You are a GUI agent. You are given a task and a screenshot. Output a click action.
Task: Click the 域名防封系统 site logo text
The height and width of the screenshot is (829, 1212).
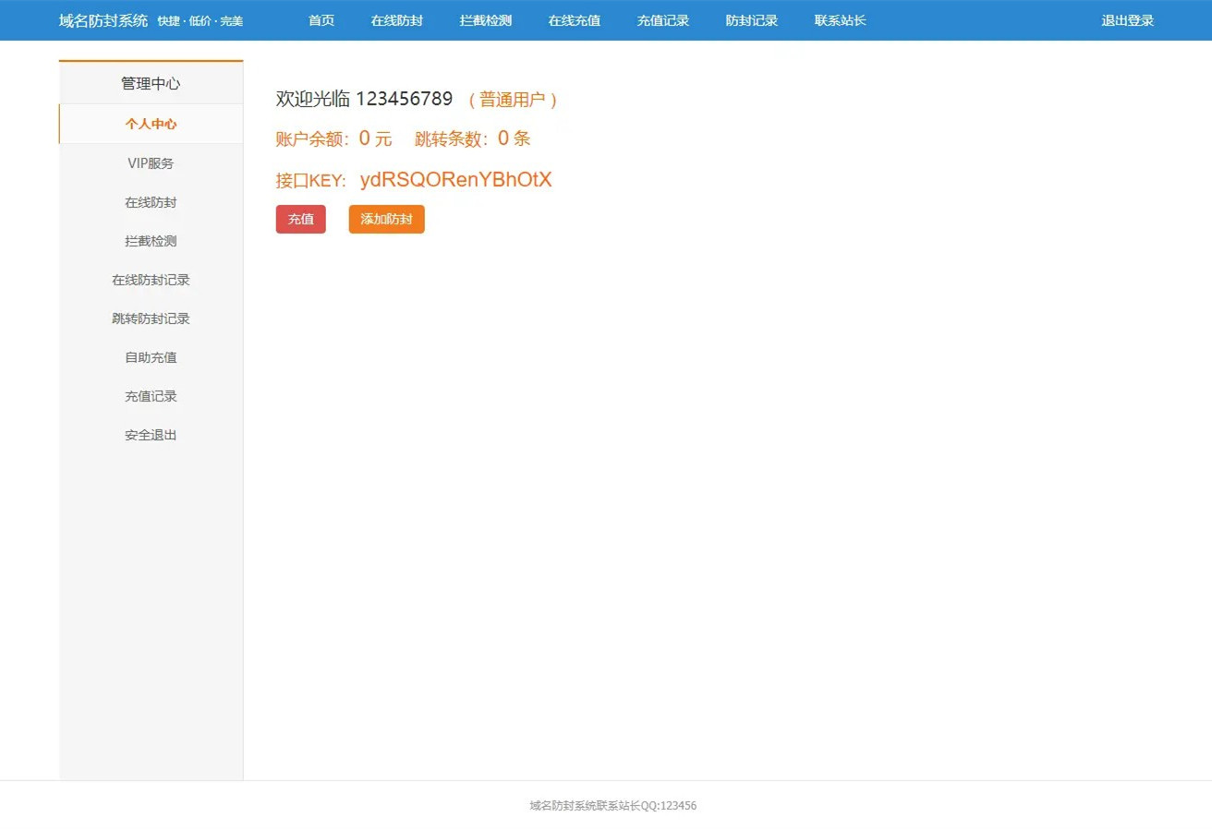point(103,20)
